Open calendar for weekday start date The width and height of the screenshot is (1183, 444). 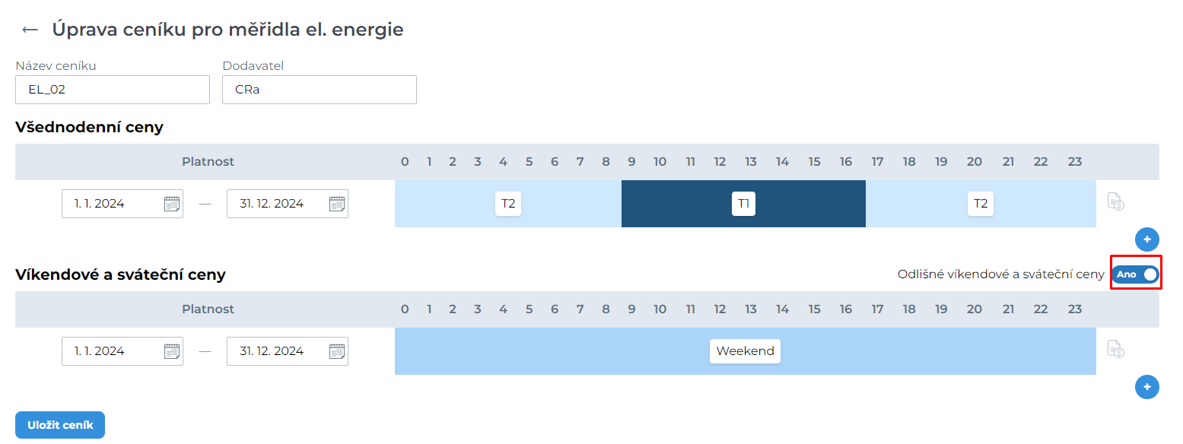click(172, 204)
